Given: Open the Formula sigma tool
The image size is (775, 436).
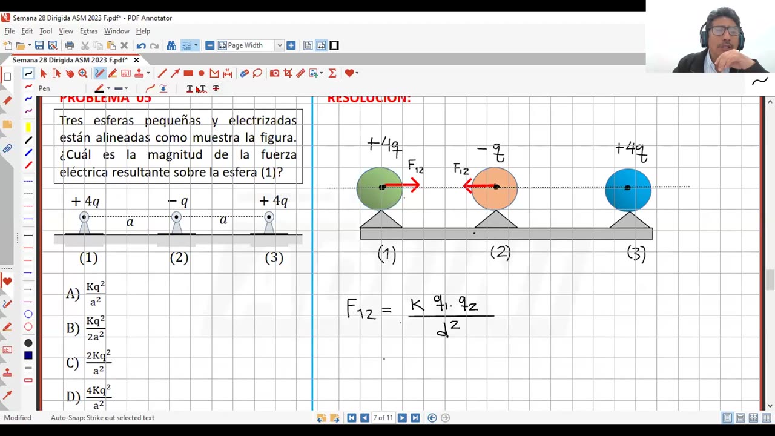Looking at the screenshot, I should pyautogui.click(x=332, y=73).
